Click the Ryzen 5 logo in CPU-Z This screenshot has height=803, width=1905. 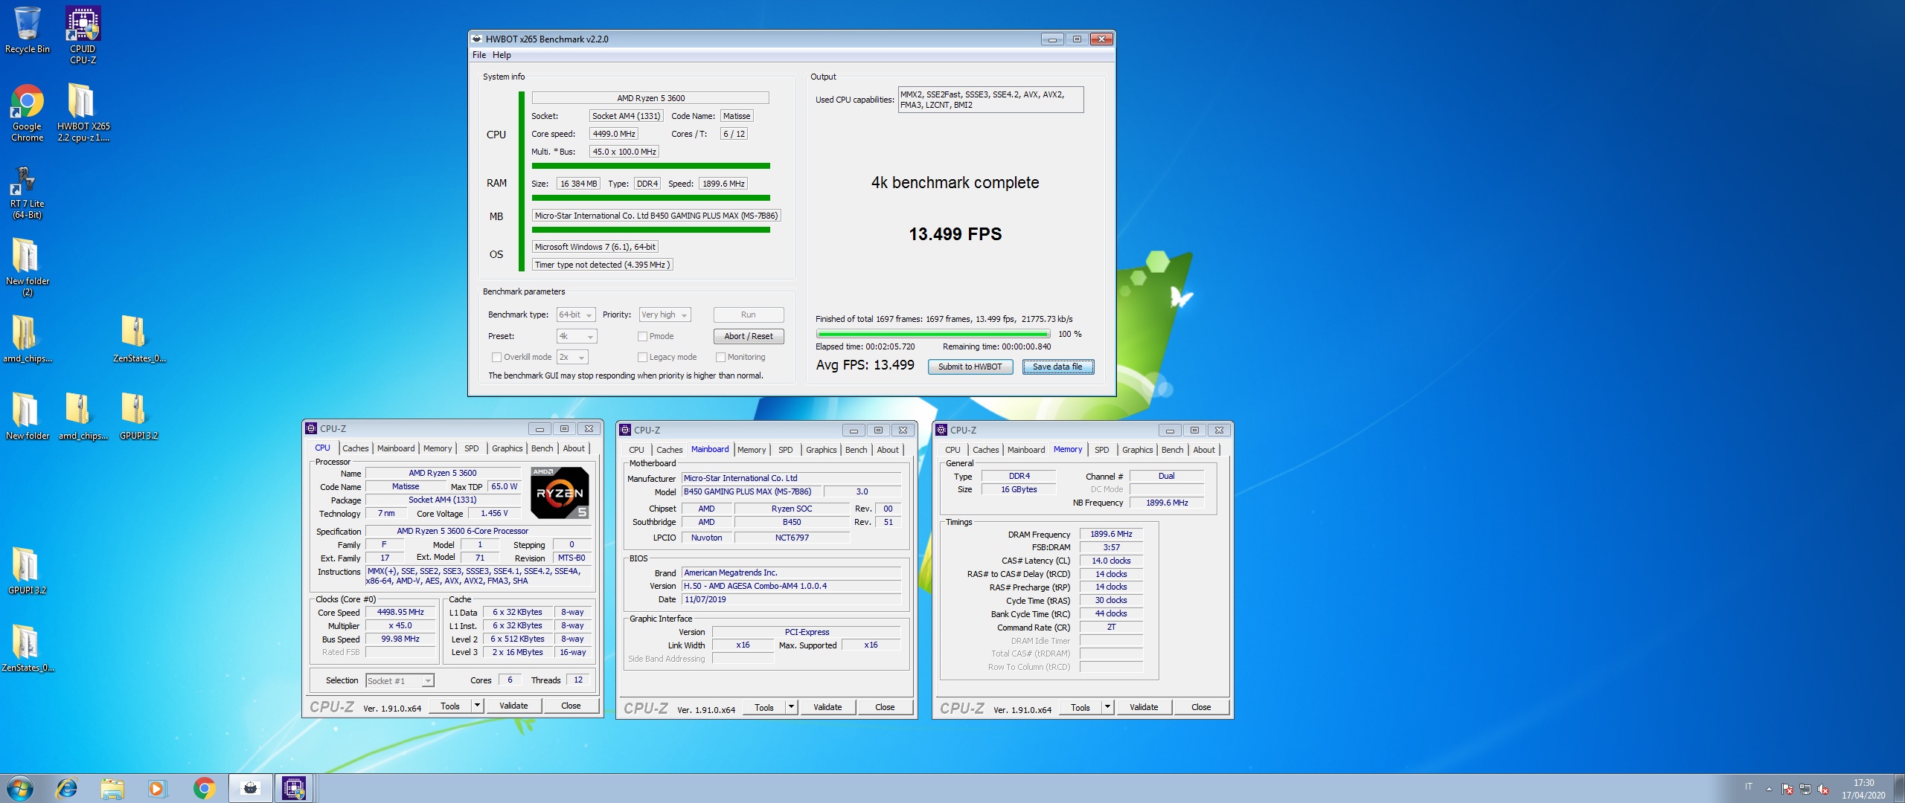560,492
